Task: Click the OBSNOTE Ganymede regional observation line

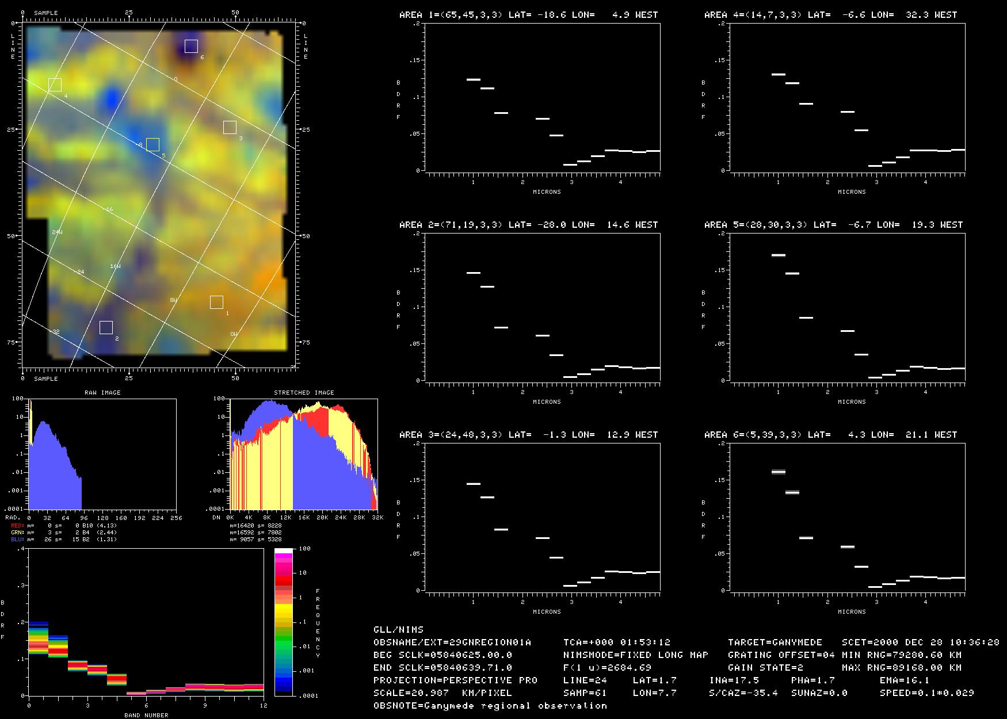Action: 490,705
